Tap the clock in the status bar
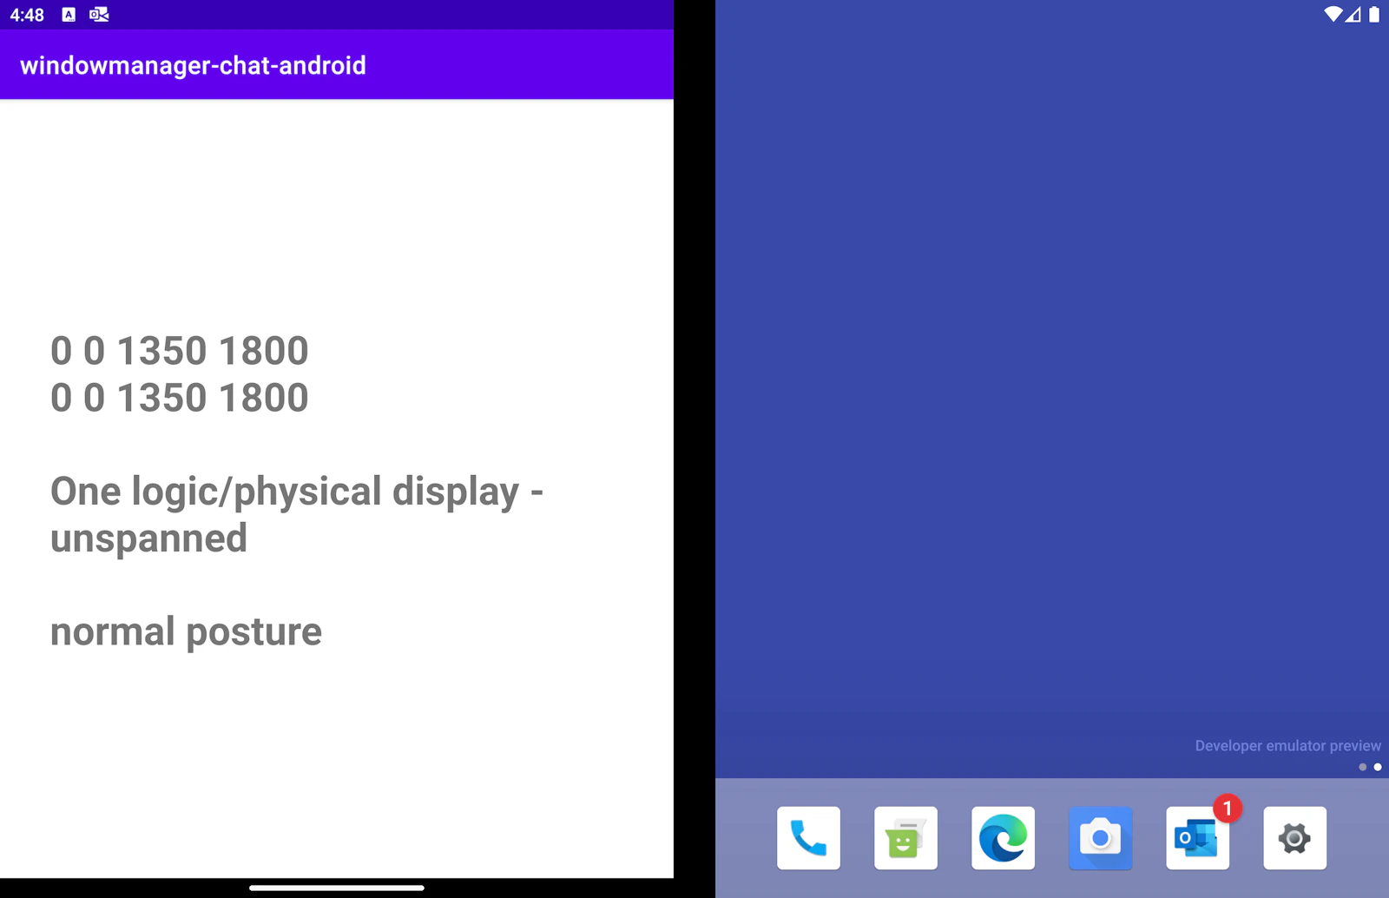Viewport: 1389px width, 898px height. [26, 15]
